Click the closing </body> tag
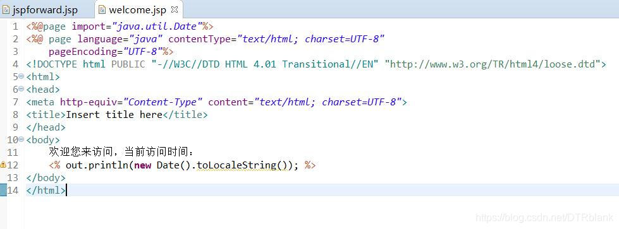619x229 pixels. [46, 178]
